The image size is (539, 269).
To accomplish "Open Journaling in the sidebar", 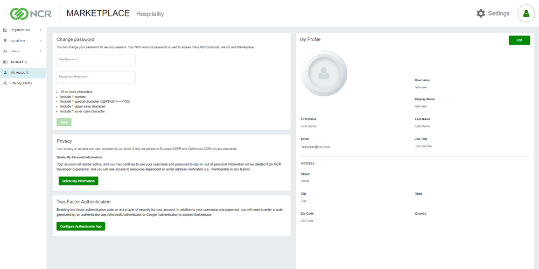I will [x=23, y=62].
